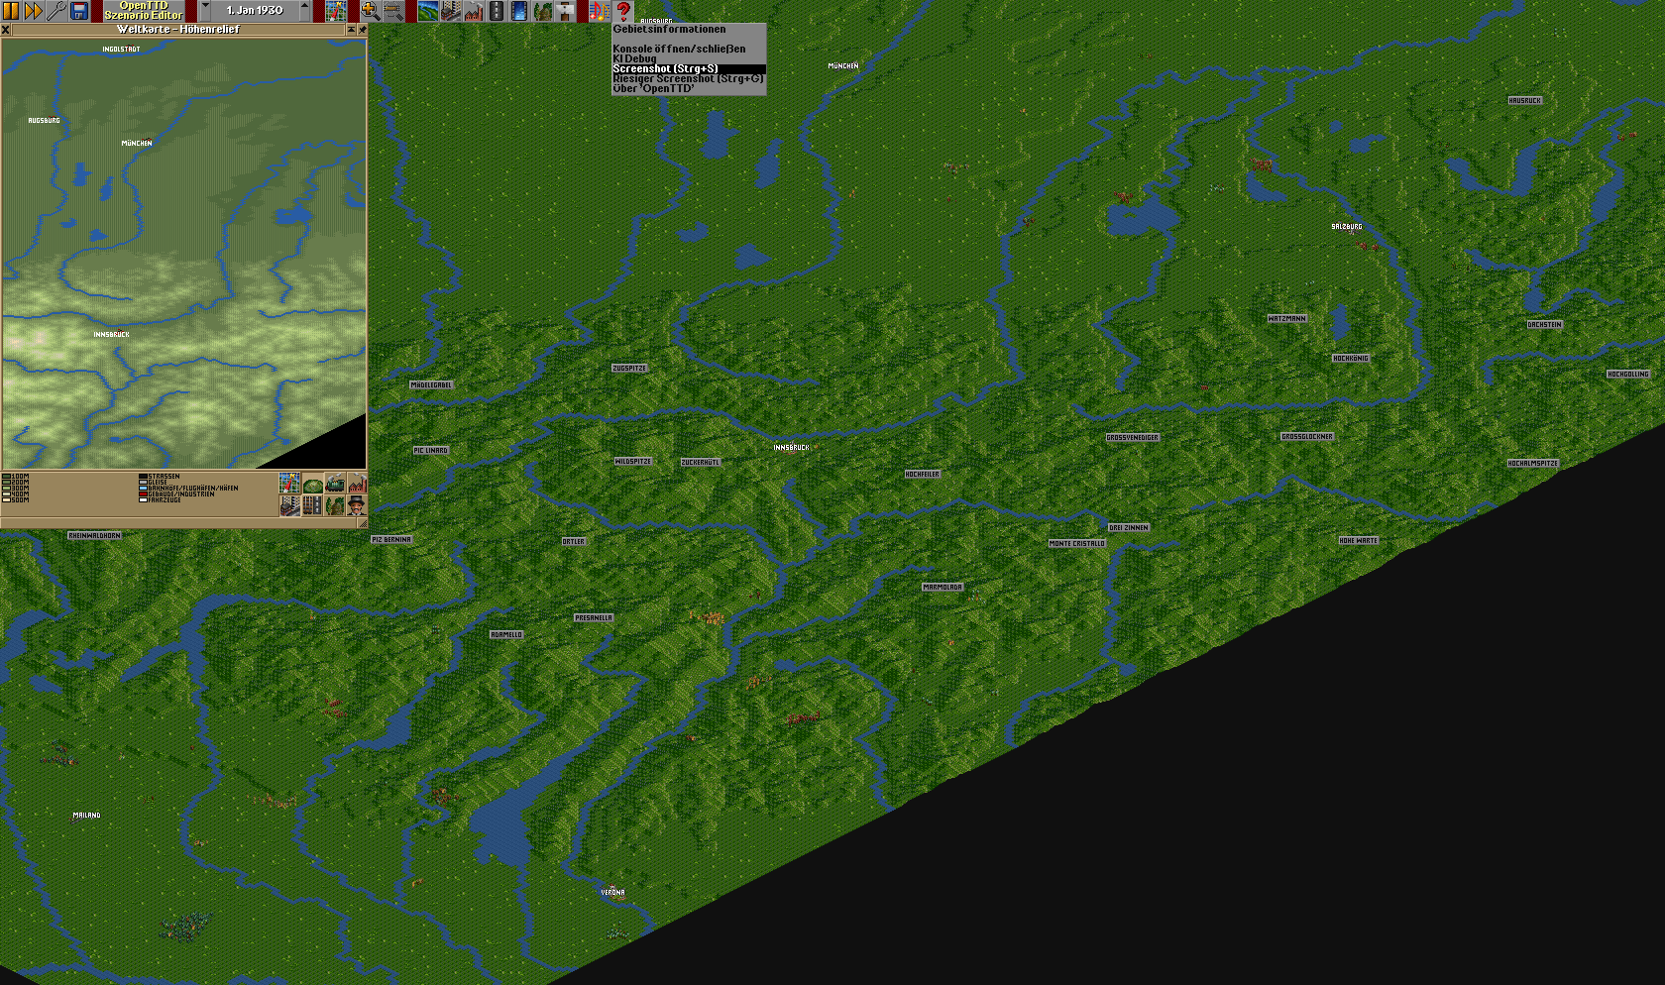Open the tree planting tool

(x=542, y=11)
